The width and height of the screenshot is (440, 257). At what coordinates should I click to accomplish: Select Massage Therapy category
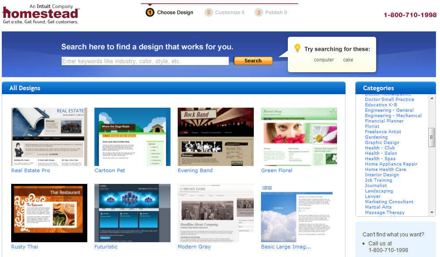click(384, 213)
